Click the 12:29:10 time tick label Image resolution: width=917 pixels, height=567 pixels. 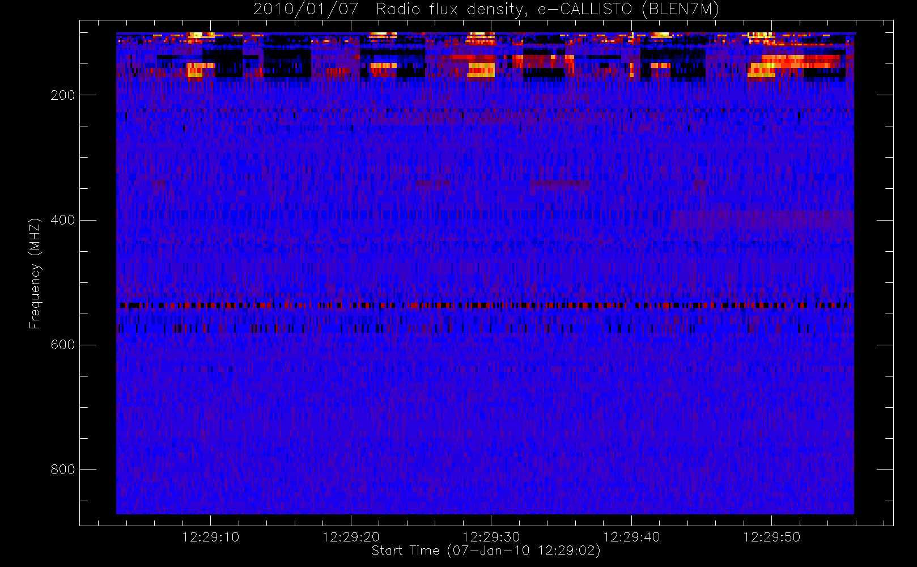point(211,537)
